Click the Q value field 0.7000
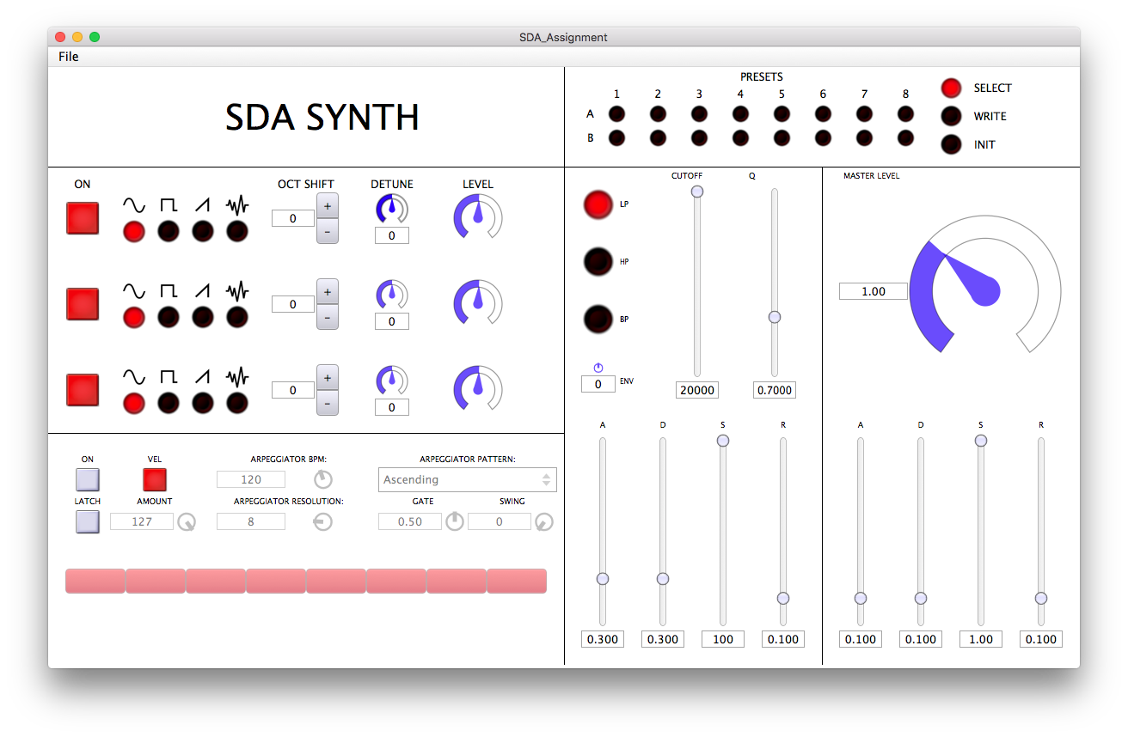Viewport: 1128px width, 737px height. (x=775, y=390)
